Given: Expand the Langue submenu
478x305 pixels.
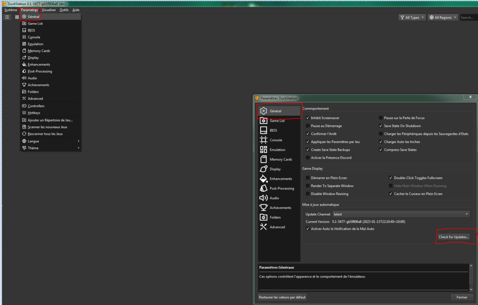Looking at the screenshot, I should [x=50, y=141].
